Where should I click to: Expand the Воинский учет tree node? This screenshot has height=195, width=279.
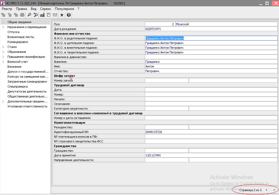(x=3, y=62)
